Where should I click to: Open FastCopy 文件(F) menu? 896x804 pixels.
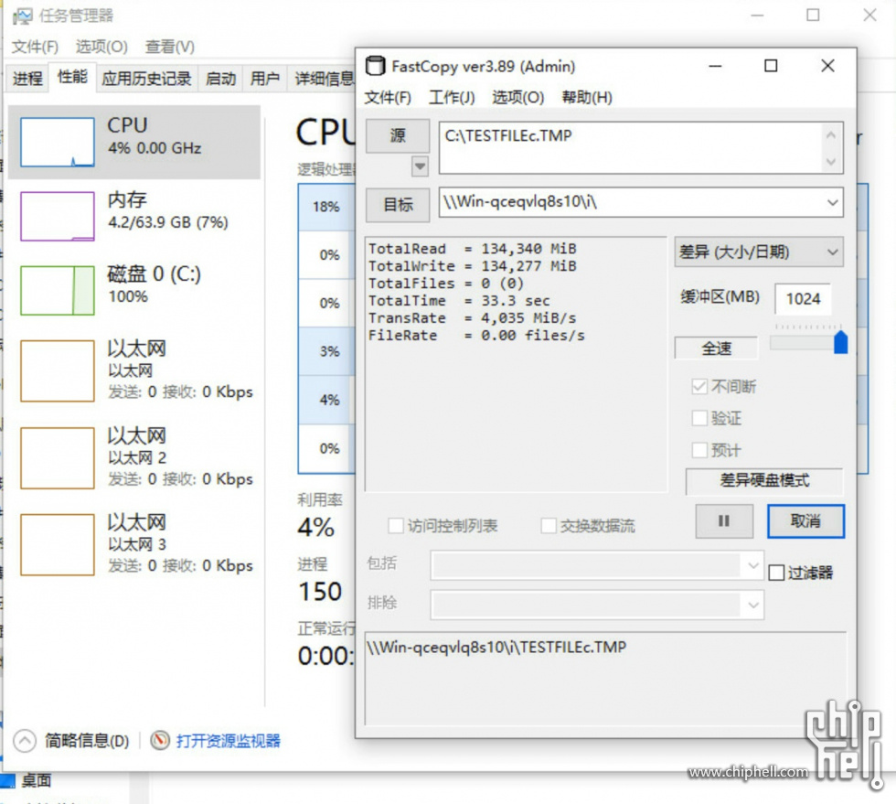click(x=388, y=97)
